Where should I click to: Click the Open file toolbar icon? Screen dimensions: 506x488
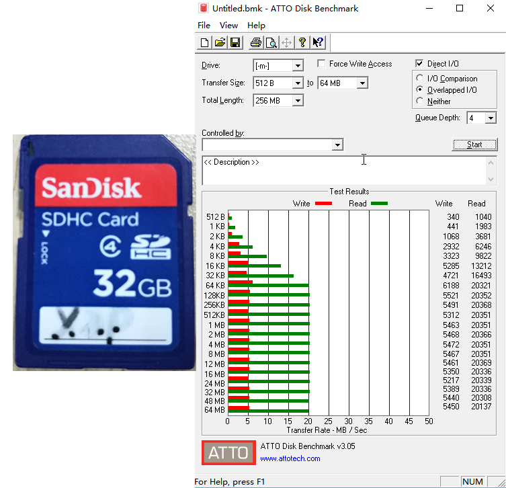(x=220, y=42)
